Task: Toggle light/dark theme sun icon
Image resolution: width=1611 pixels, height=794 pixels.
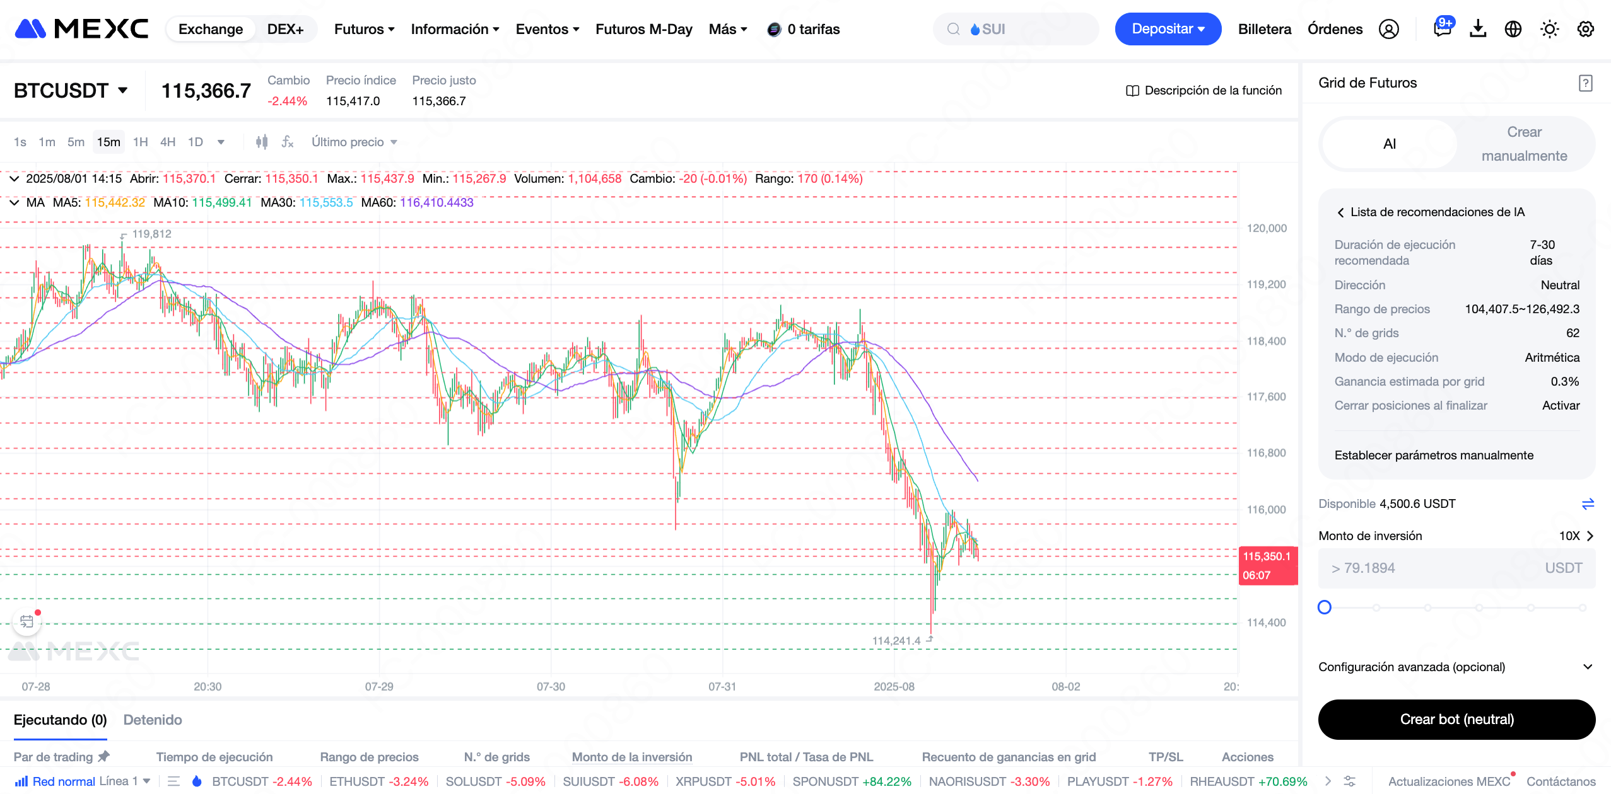Action: coord(1549,29)
